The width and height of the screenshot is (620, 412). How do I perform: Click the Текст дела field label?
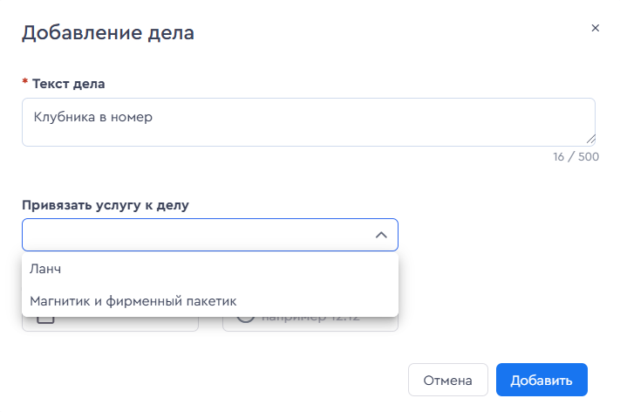(68, 84)
